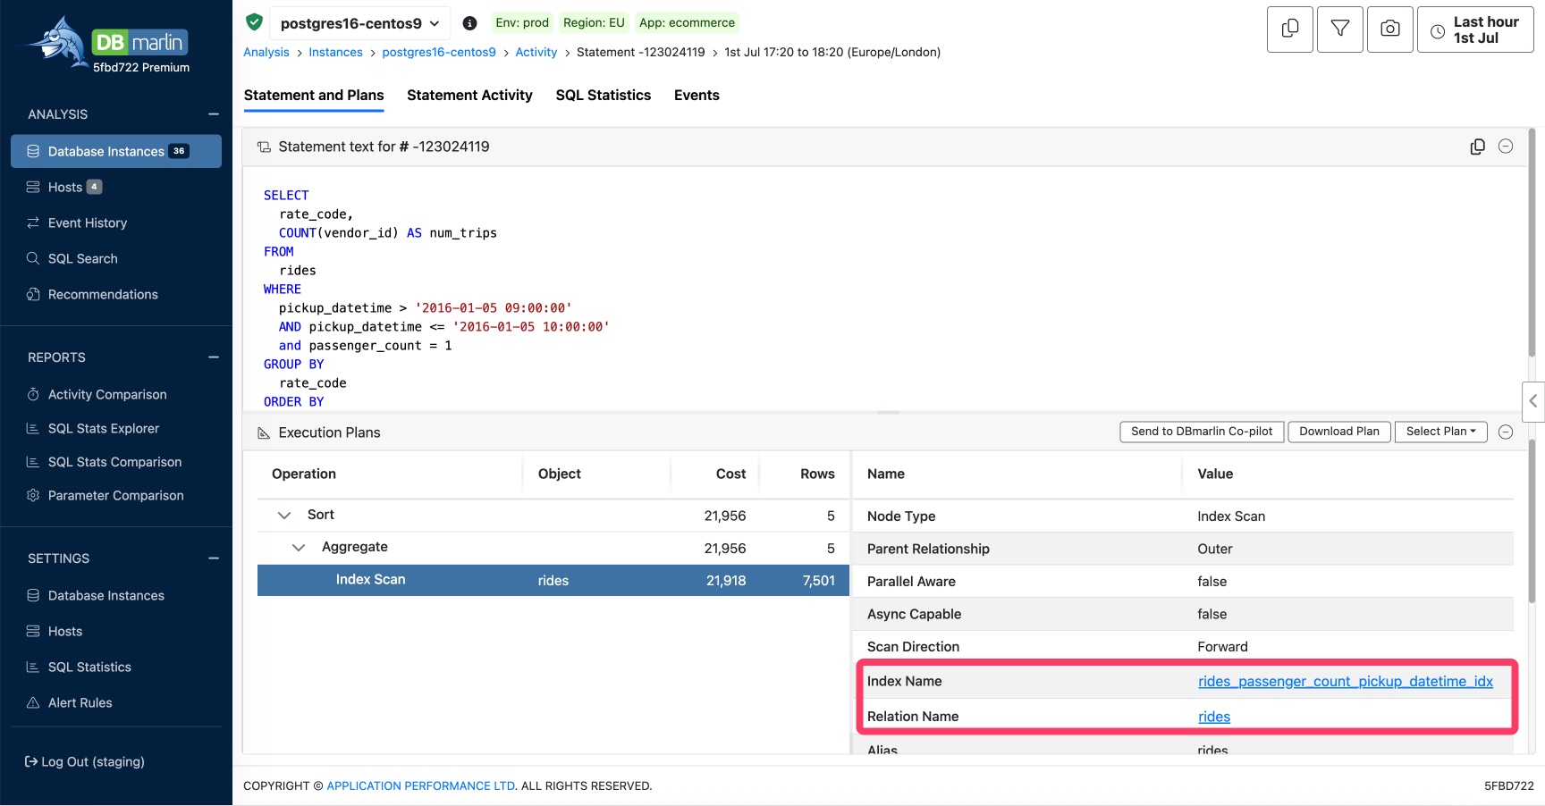The height and width of the screenshot is (806, 1545).
Task: Open the Last hour time range selector
Action: (1475, 29)
